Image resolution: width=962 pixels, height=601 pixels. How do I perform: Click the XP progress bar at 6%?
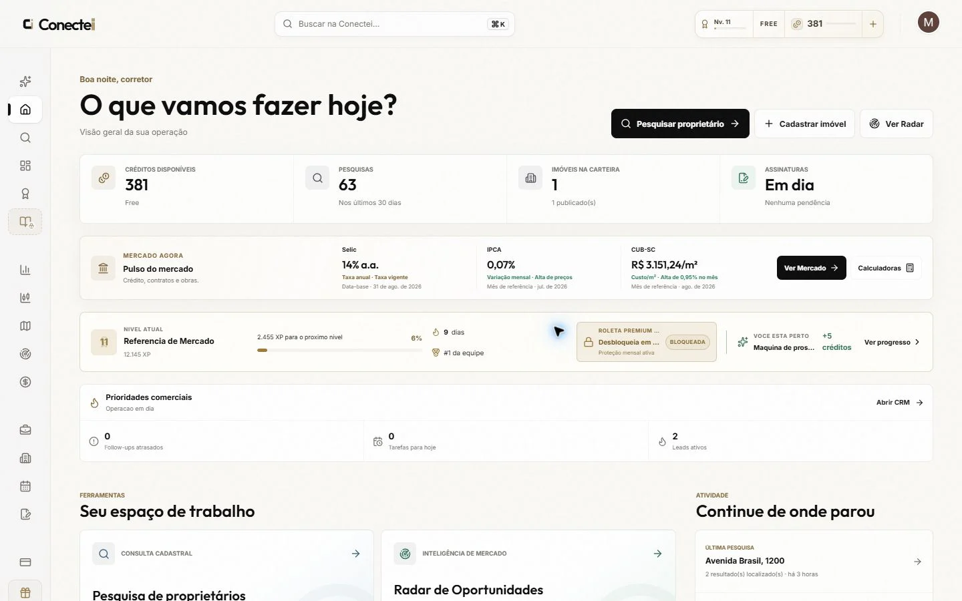point(339,350)
